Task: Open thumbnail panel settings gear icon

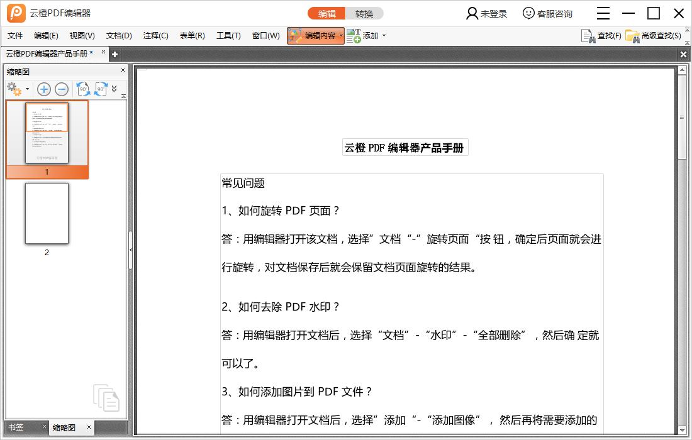Action: pyautogui.click(x=13, y=89)
